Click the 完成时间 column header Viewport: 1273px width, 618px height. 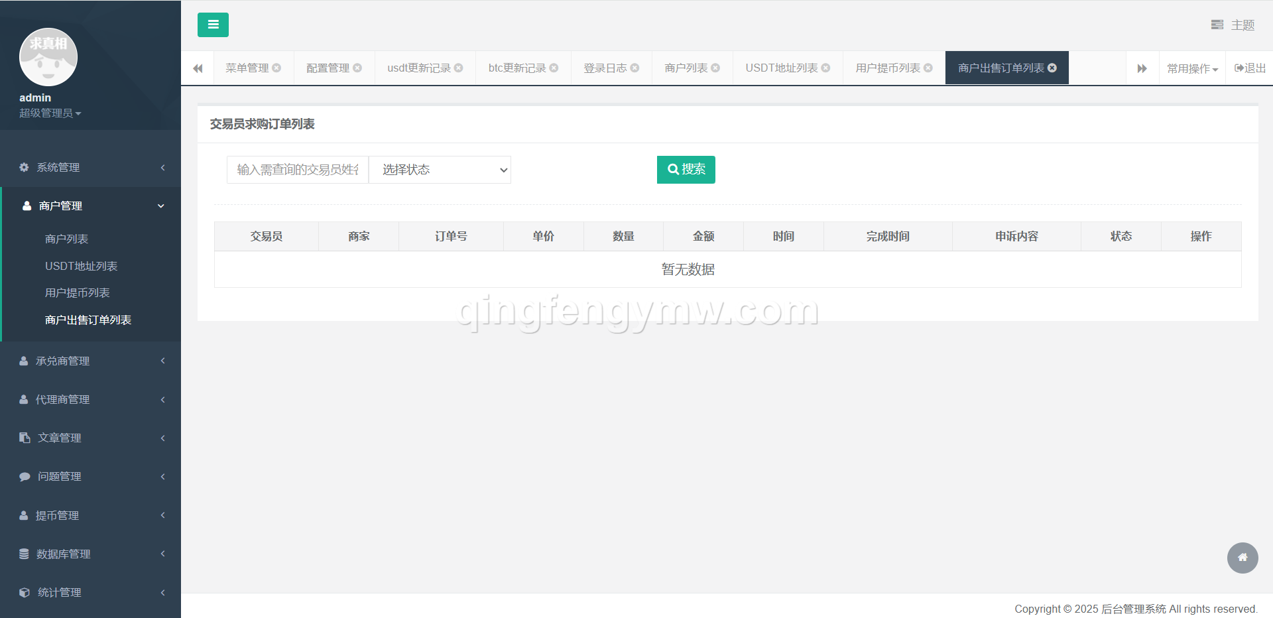(x=888, y=236)
